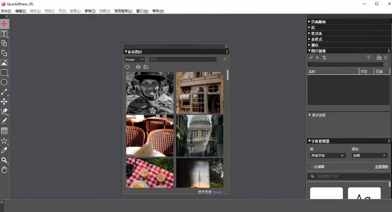
Task: Click the 全部清除 button
Action: 381,167
